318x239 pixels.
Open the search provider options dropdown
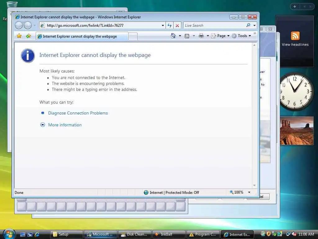coord(254,26)
